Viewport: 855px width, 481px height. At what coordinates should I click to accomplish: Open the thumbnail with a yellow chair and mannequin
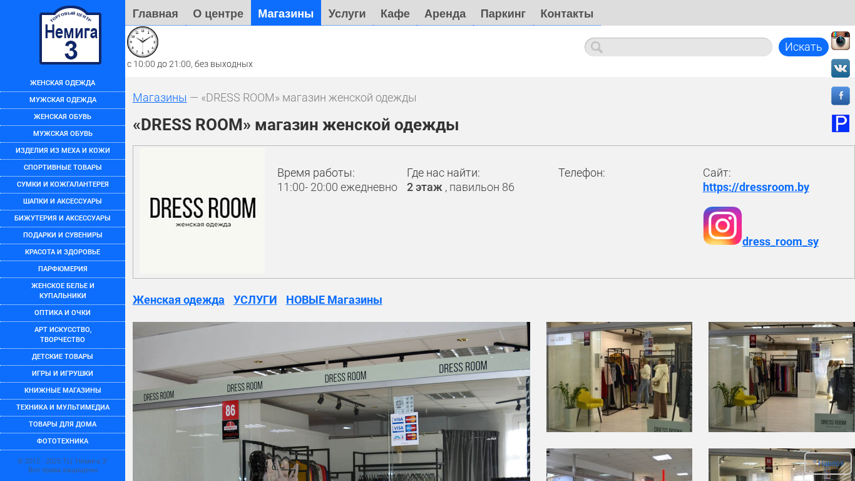click(x=619, y=377)
